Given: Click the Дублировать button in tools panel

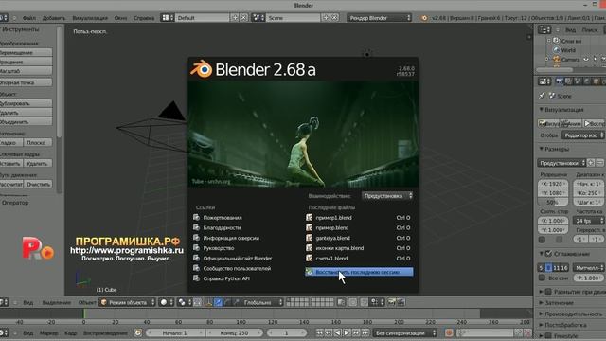Looking at the screenshot, I should [x=26, y=103].
